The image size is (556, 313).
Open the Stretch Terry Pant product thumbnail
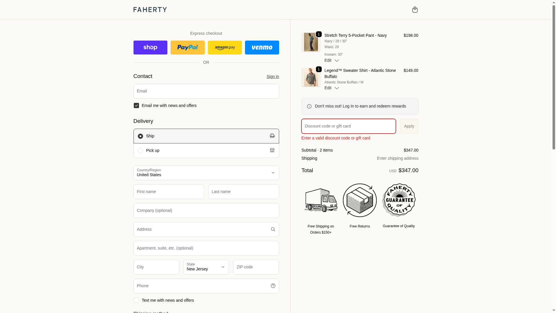[311, 42]
